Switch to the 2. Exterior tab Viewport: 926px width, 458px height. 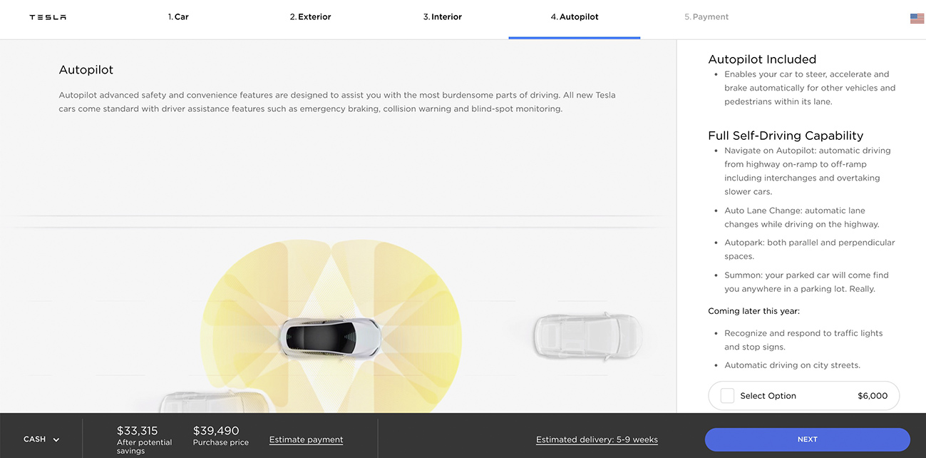coord(310,17)
